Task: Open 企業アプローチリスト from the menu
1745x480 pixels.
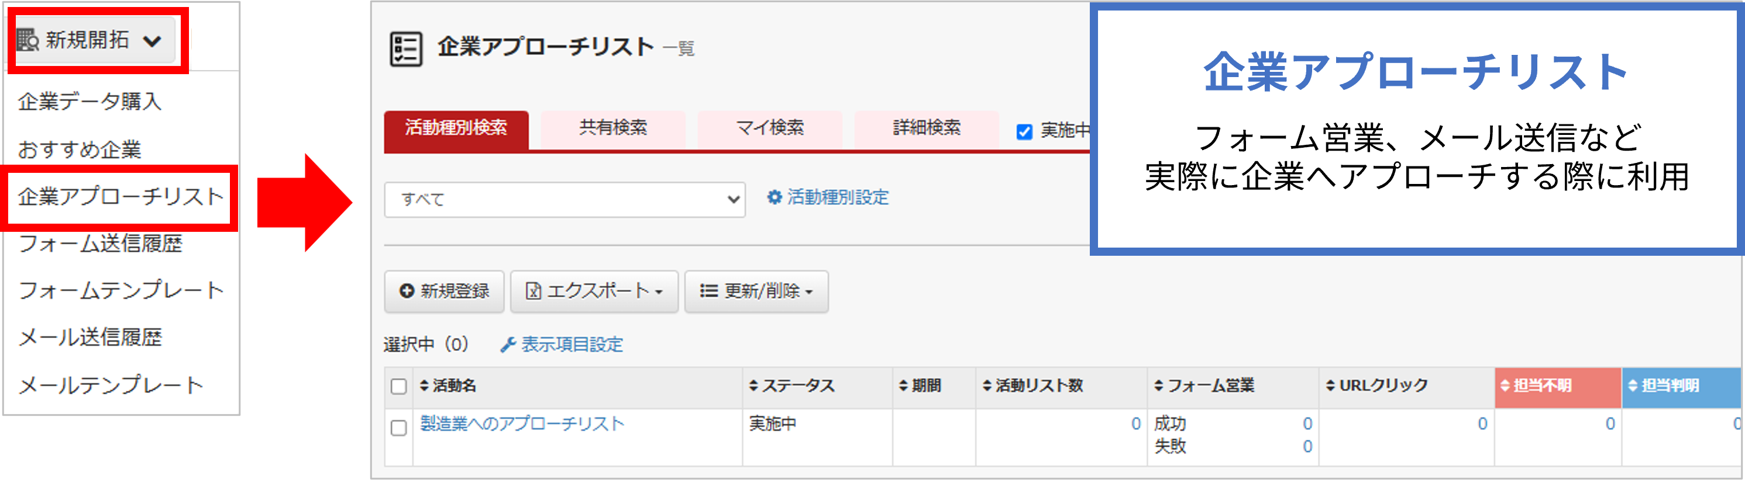Action: pos(121,197)
